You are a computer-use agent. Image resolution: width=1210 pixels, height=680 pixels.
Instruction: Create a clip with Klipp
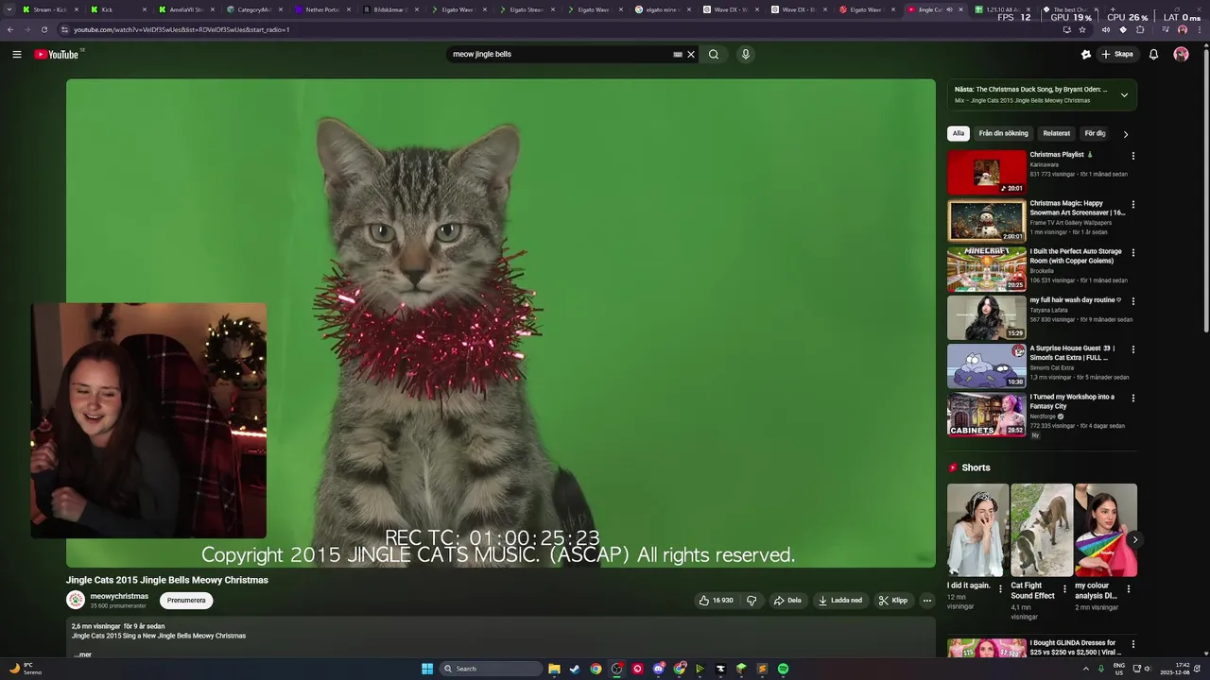pos(892,600)
